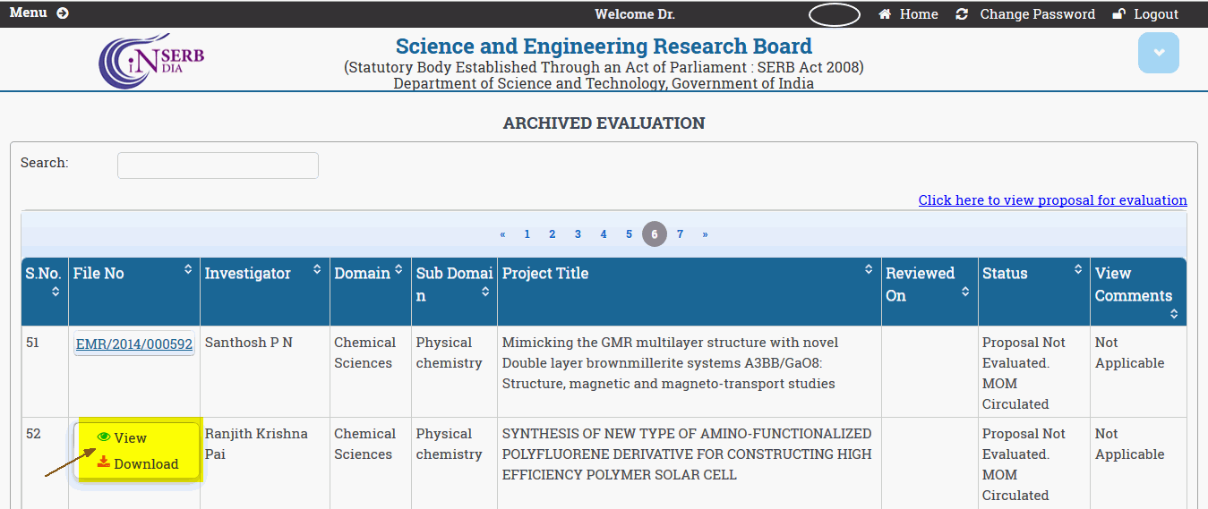Sort by Status column
1208x509 pixels.
(x=1078, y=269)
